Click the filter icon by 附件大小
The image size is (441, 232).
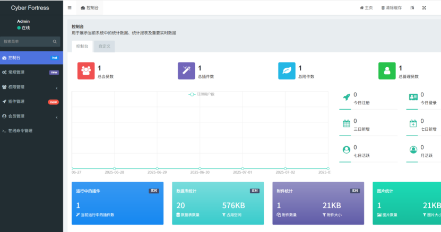click(x=324, y=215)
